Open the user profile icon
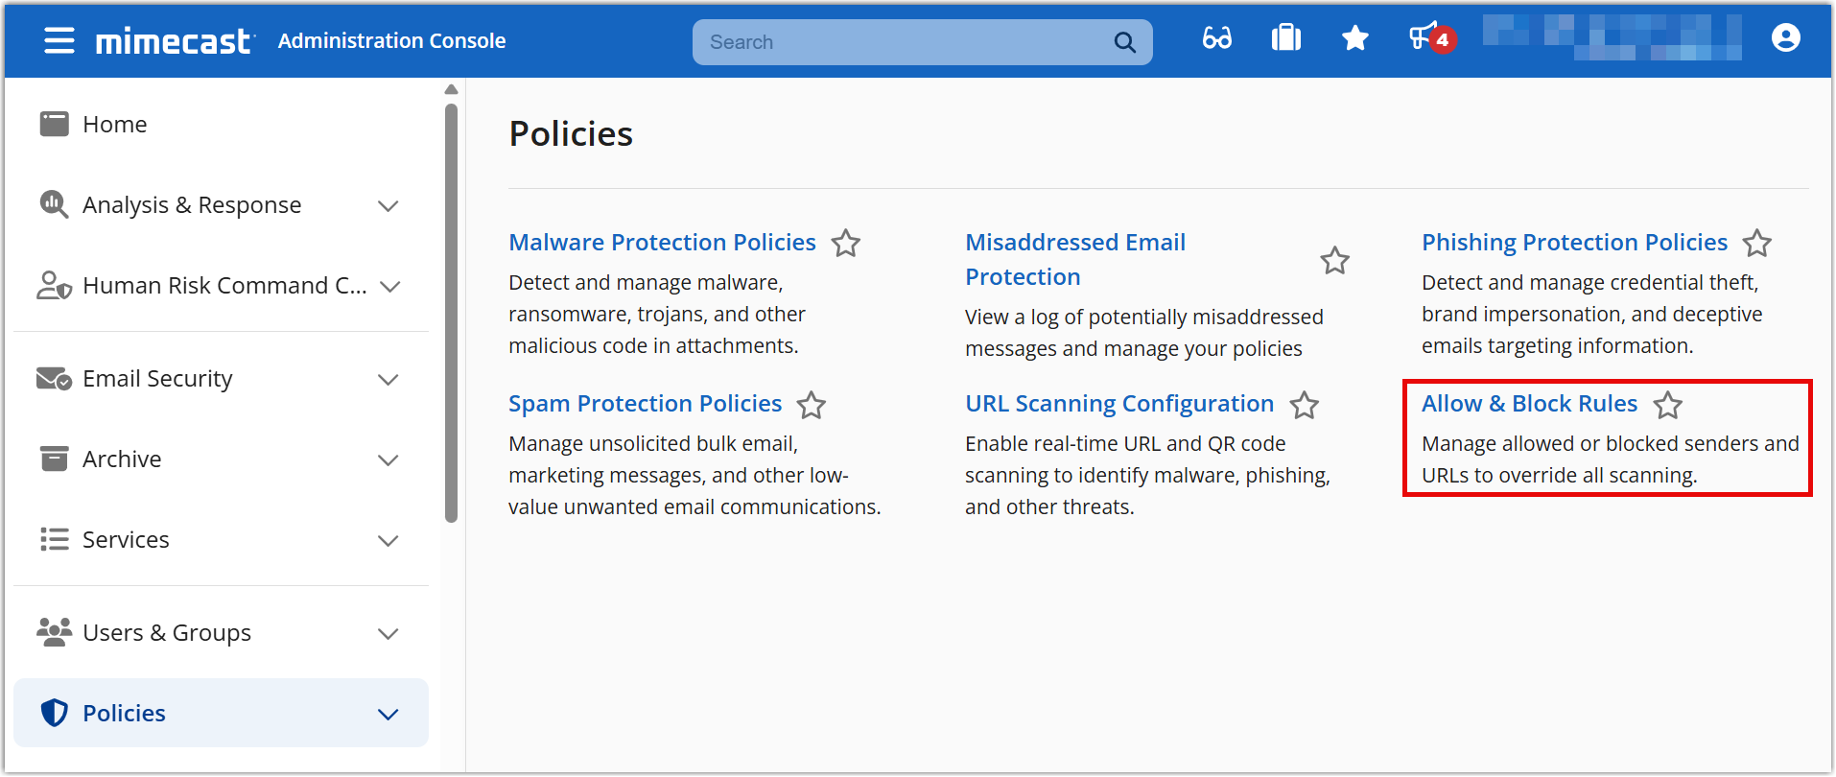 pos(1785,38)
